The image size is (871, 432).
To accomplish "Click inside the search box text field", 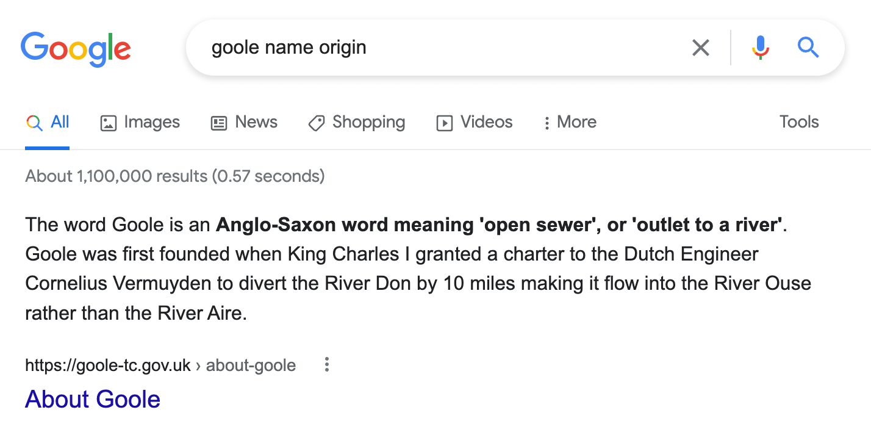I will (427, 48).
